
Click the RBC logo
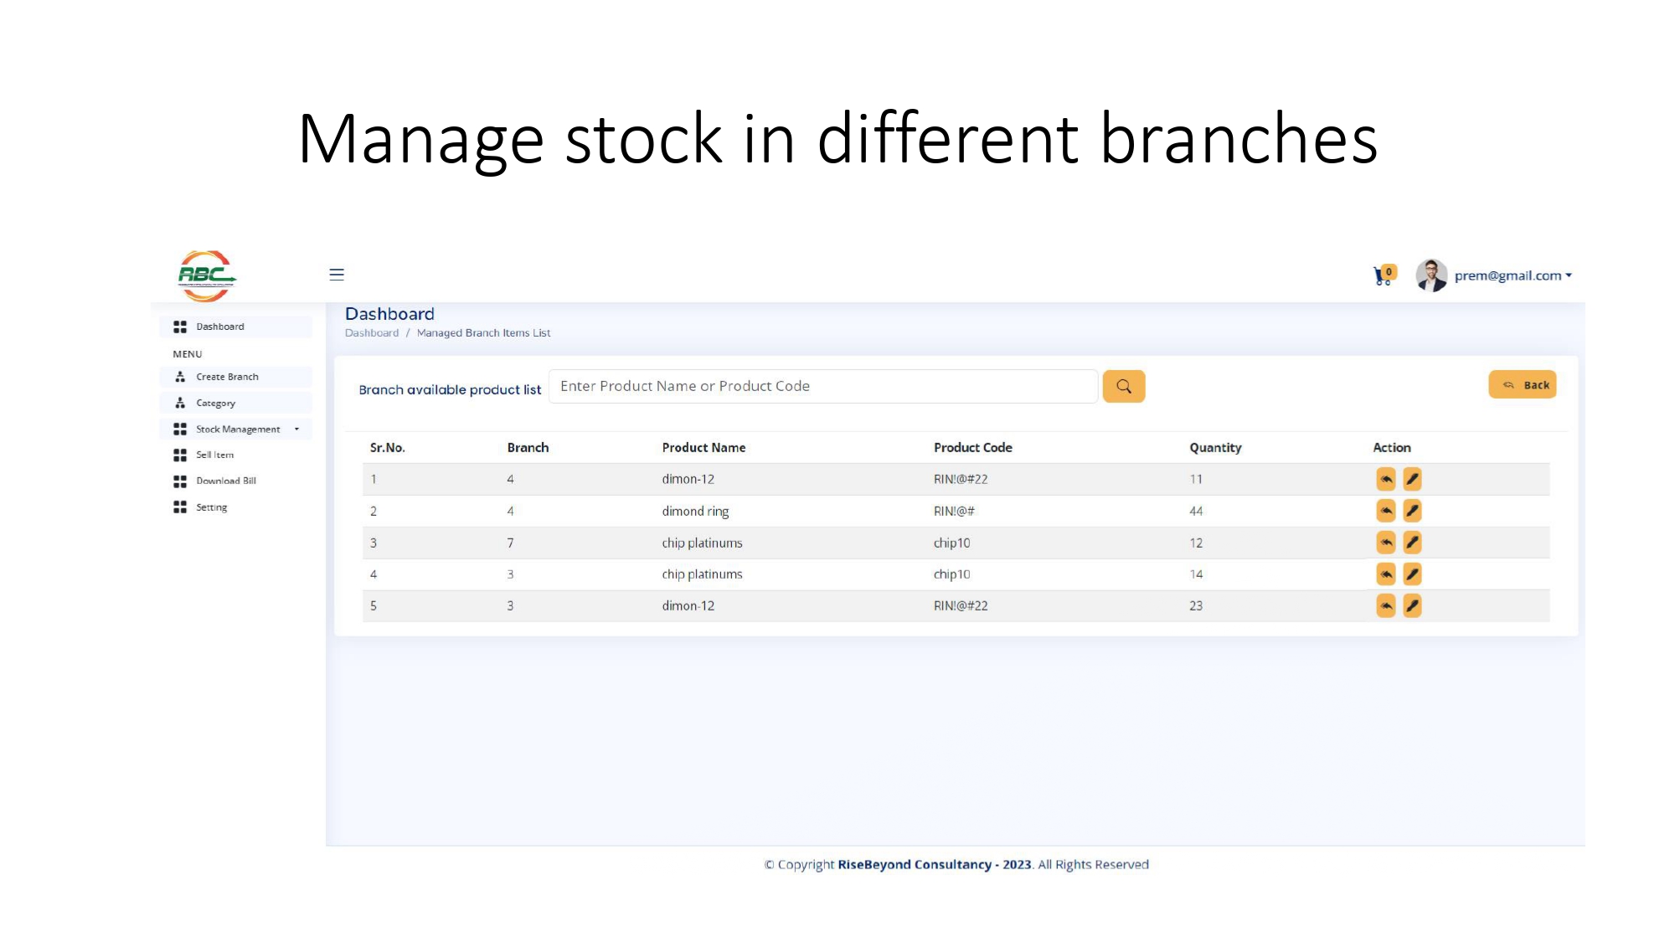tap(206, 275)
